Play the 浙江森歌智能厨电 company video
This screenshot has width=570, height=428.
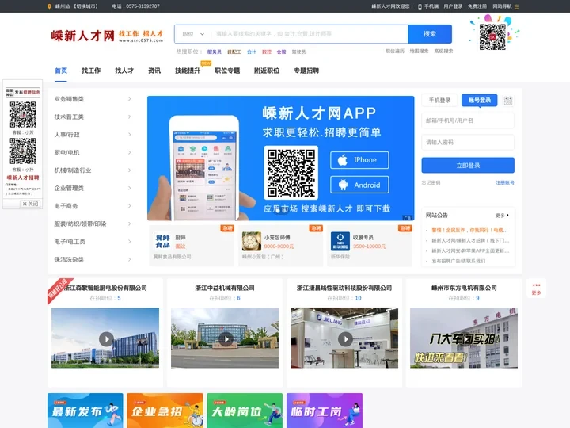(106, 339)
